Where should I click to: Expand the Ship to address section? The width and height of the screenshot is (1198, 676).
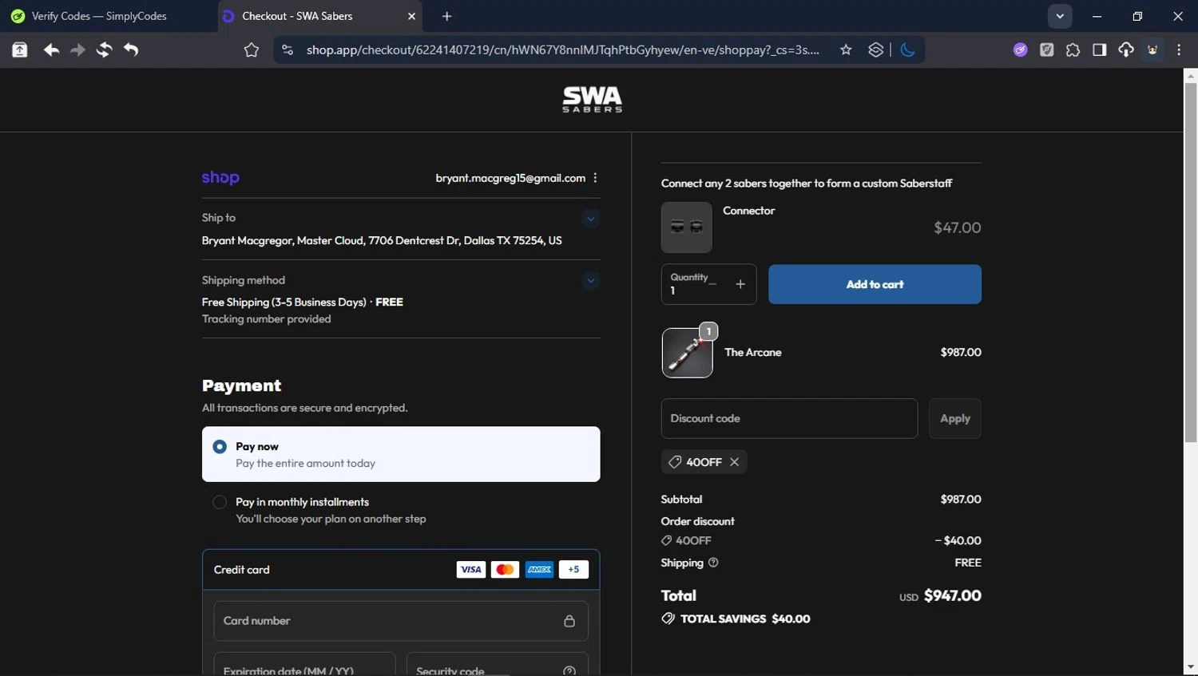click(x=590, y=219)
